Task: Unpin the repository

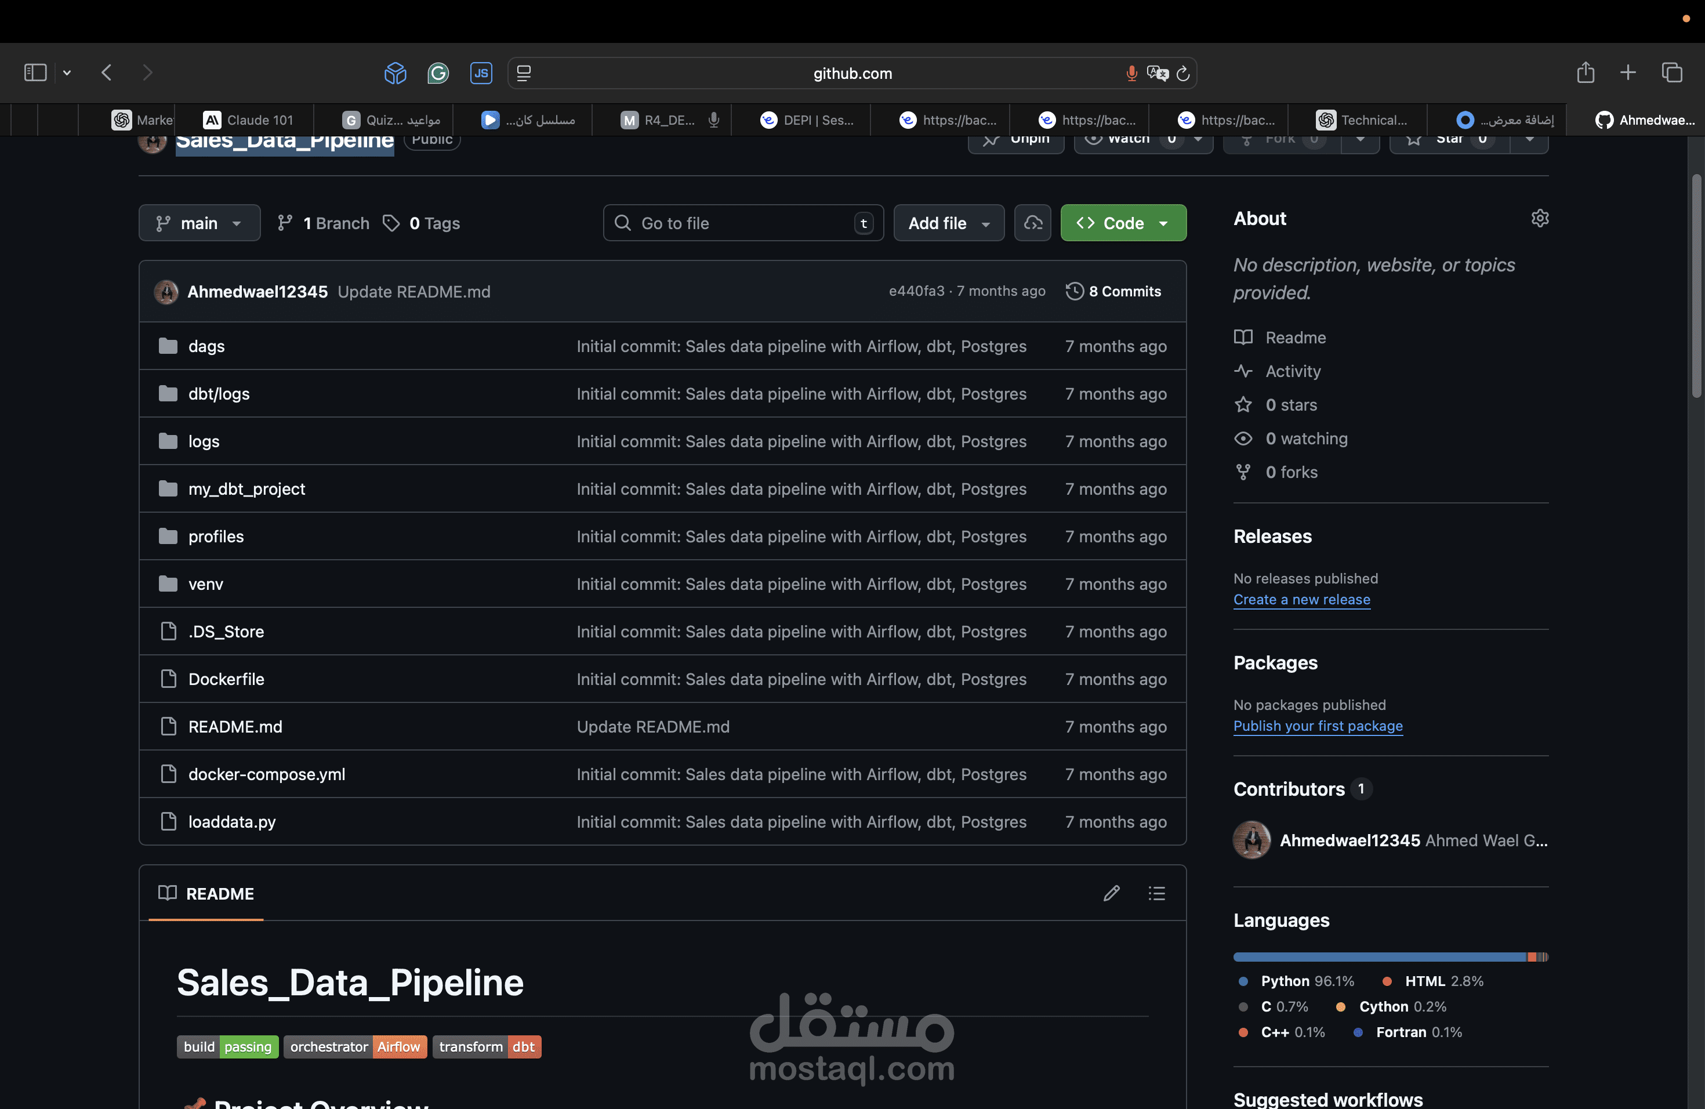Action: coord(1016,140)
